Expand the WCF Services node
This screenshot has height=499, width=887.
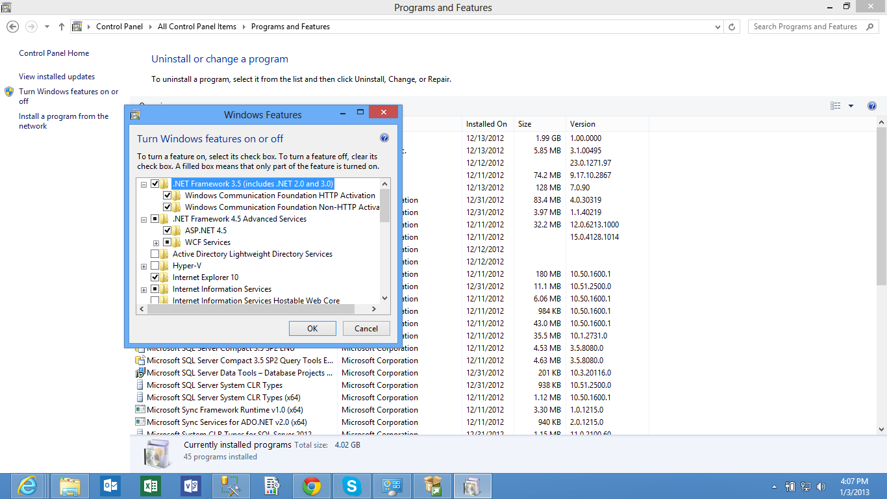pos(155,242)
